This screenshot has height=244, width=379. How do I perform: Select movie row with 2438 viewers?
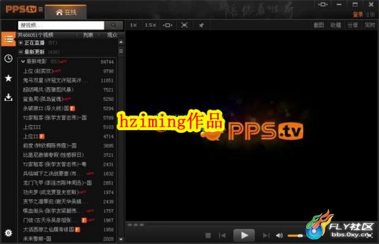(x=68, y=202)
